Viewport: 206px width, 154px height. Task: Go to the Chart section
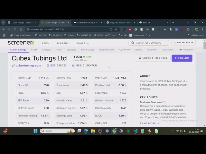click(34, 50)
